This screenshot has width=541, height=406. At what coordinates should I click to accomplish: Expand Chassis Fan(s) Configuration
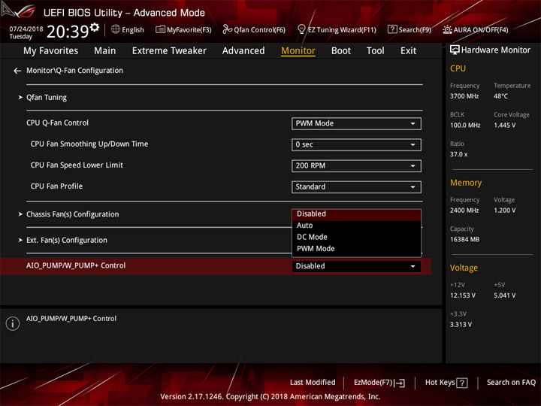click(x=72, y=214)
